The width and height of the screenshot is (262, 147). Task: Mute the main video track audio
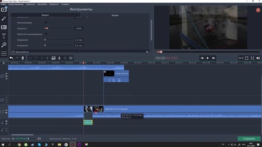[7, 113]
